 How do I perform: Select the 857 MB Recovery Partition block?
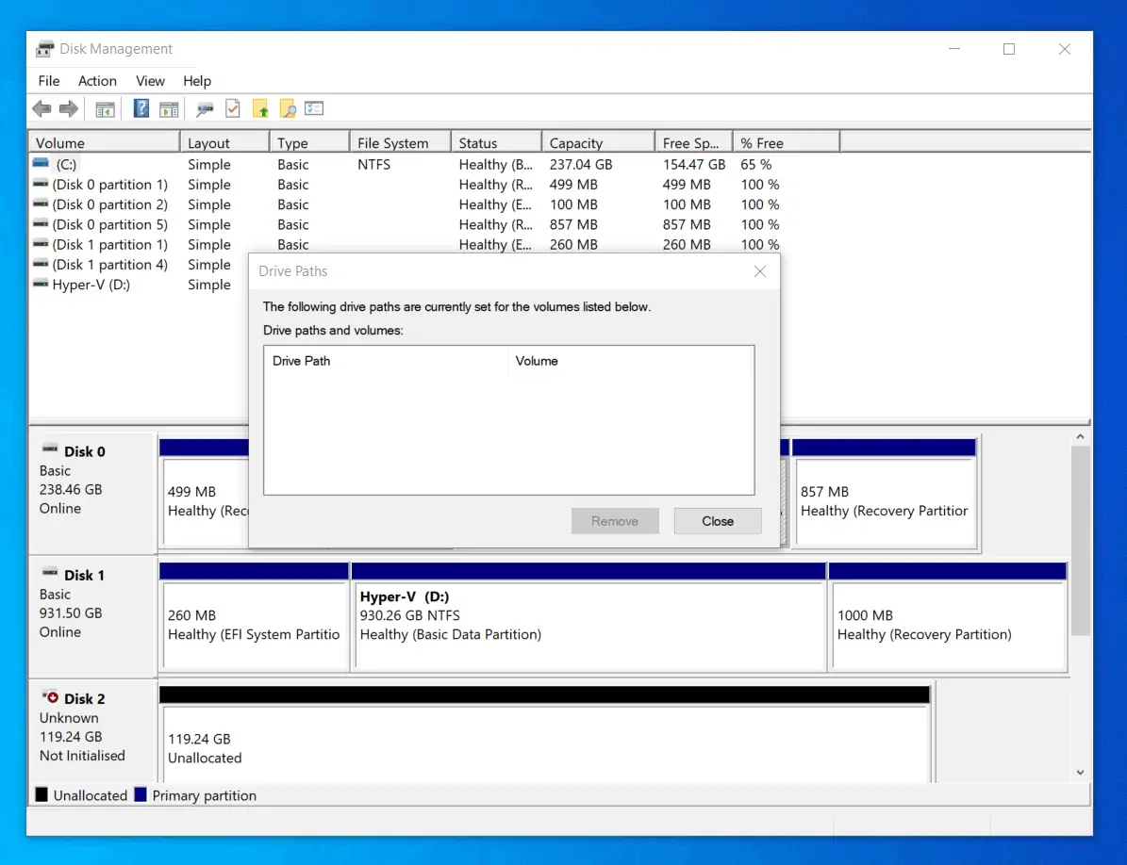coord(884,494)
